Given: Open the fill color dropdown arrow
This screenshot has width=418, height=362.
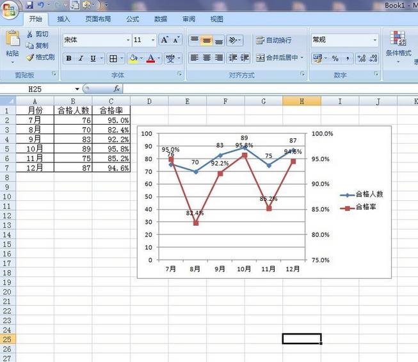Looking at the screenshot, I should (x=141, y=58).
